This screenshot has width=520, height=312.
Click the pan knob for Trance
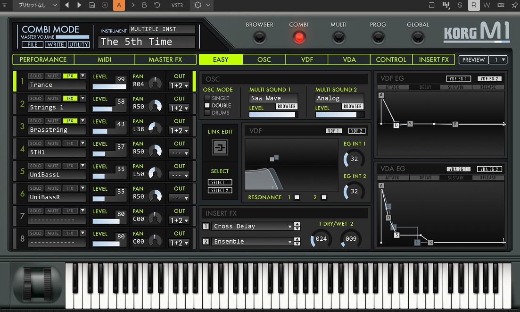(155, 84)
